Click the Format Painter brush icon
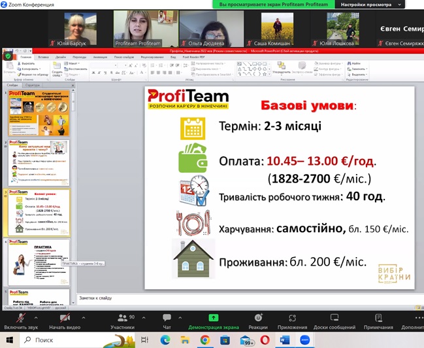This screenshot has width=424, height=348. coord(19,74)
